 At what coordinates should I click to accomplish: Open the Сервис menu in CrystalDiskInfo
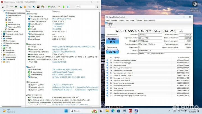tap(121, 20)
